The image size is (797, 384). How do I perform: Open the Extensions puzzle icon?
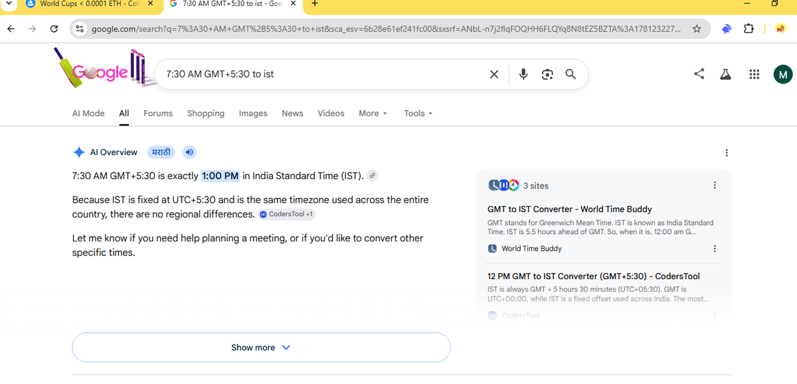[x=749, y=29]
